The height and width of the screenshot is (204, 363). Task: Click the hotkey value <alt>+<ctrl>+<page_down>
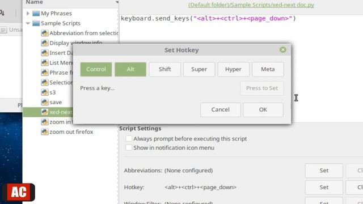pyautogui.click(x=200, y=187)
